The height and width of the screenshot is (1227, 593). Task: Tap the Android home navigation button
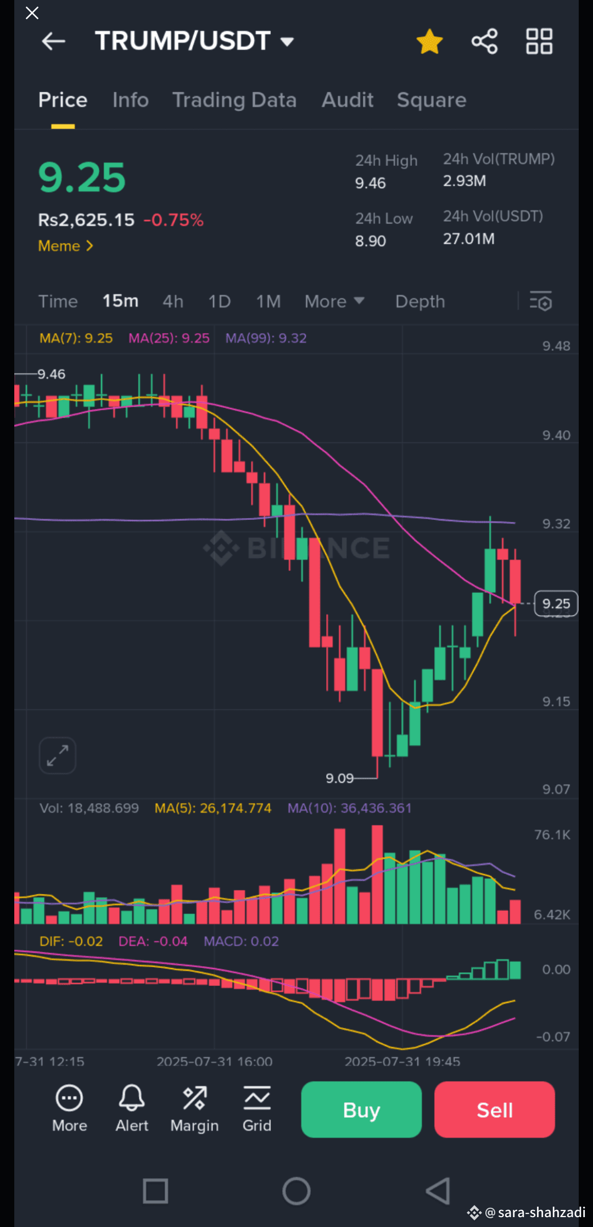[296, 1191]
